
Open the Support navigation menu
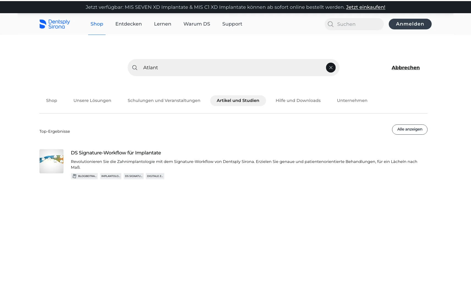[232, 24]
